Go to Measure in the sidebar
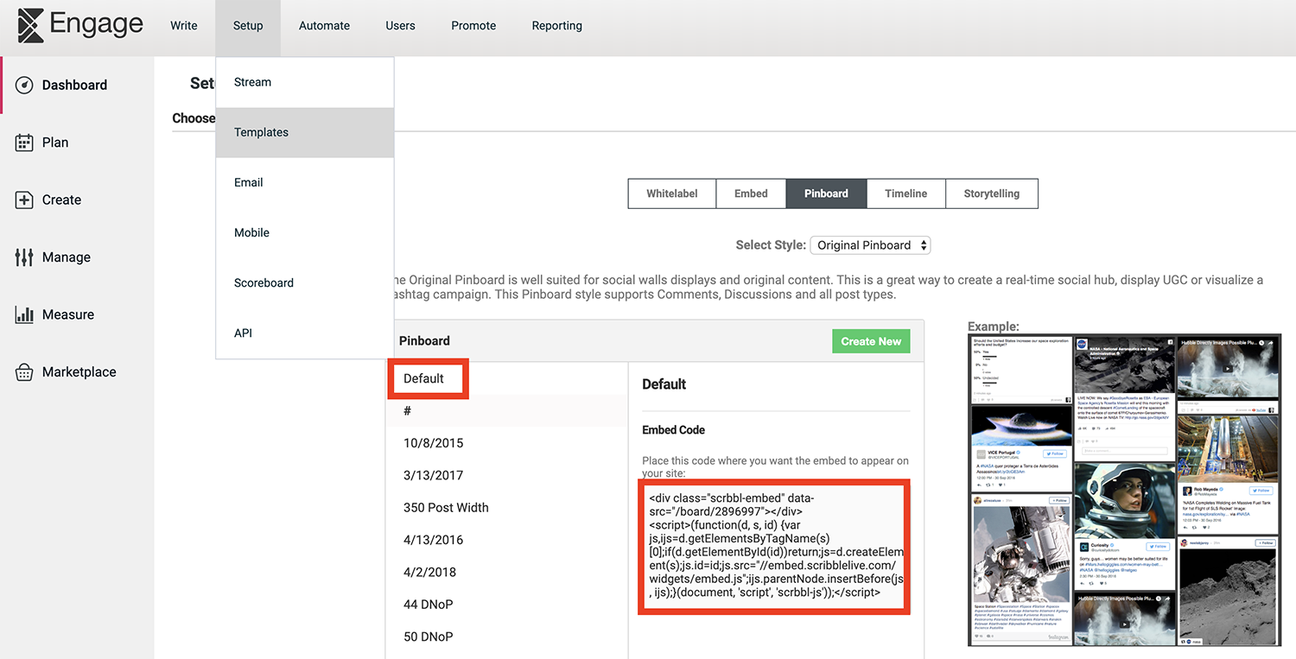1296x659 pixels. 68,314
